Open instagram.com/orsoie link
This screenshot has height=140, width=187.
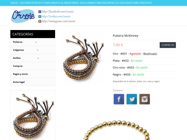59,21
